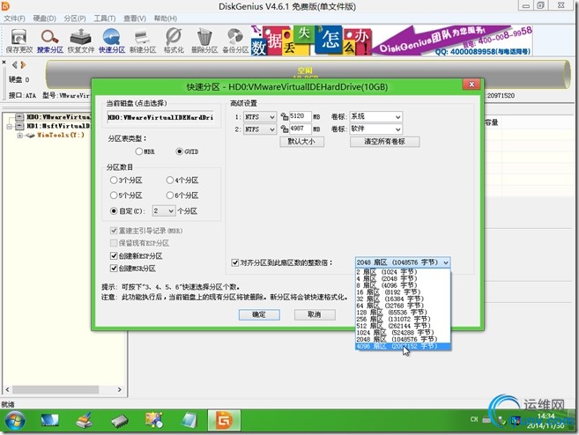Viewport: 579px width, 435px height.
Task: Click the Backup Partition (备份分区) toolbar icon
Action: click(235, 41)
